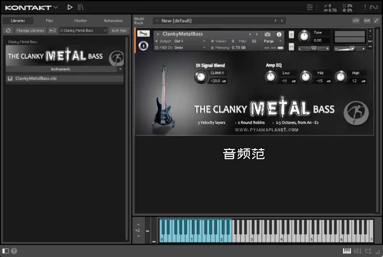This screenshot has width=383, height=257.
Task: Click the pan slider between L and R
Action: pos(314,49)
